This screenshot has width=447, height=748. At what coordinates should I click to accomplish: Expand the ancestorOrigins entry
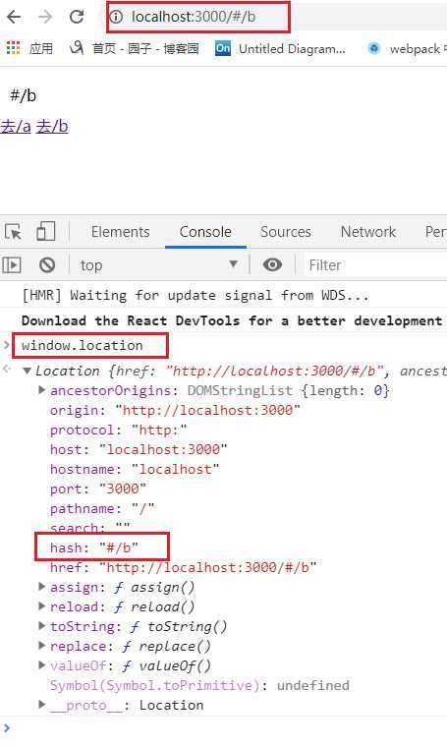[x=42, y=390]
